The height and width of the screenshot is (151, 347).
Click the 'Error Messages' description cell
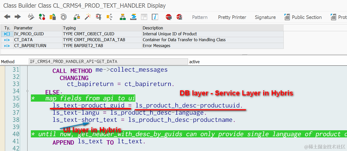pyautogui.click(x=213, y=46)
